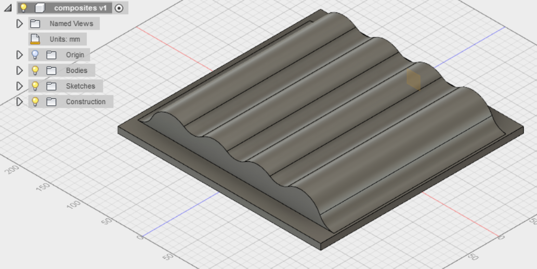
Task: Select the Sketches label
Action: click(81, 86)
